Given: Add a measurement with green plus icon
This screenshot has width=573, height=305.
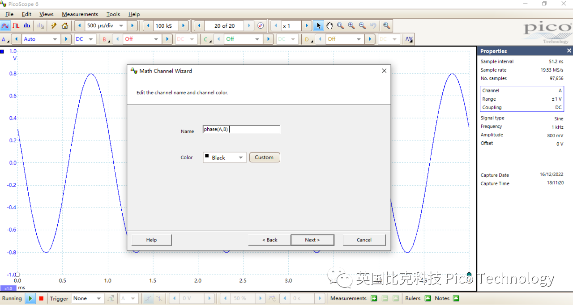Looking at the screenshot, I should pos(374,298).
